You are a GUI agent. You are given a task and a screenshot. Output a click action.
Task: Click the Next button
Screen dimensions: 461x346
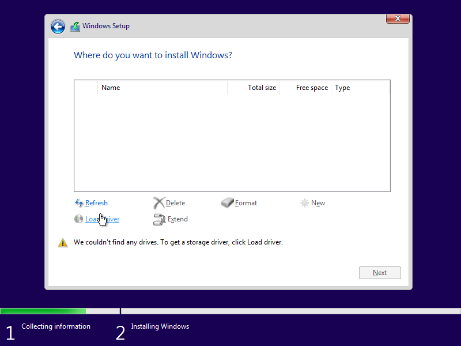point(380,273)
